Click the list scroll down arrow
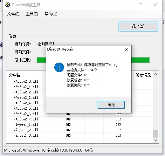This screenshot has height=156, width=165. pyautogui.click(x=155, y=140)
